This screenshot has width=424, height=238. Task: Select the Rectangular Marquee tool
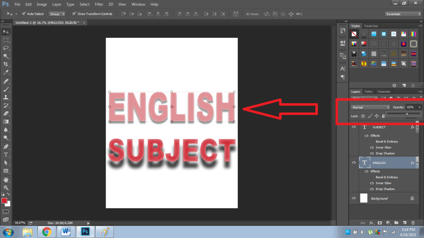[x=6, y=40]
